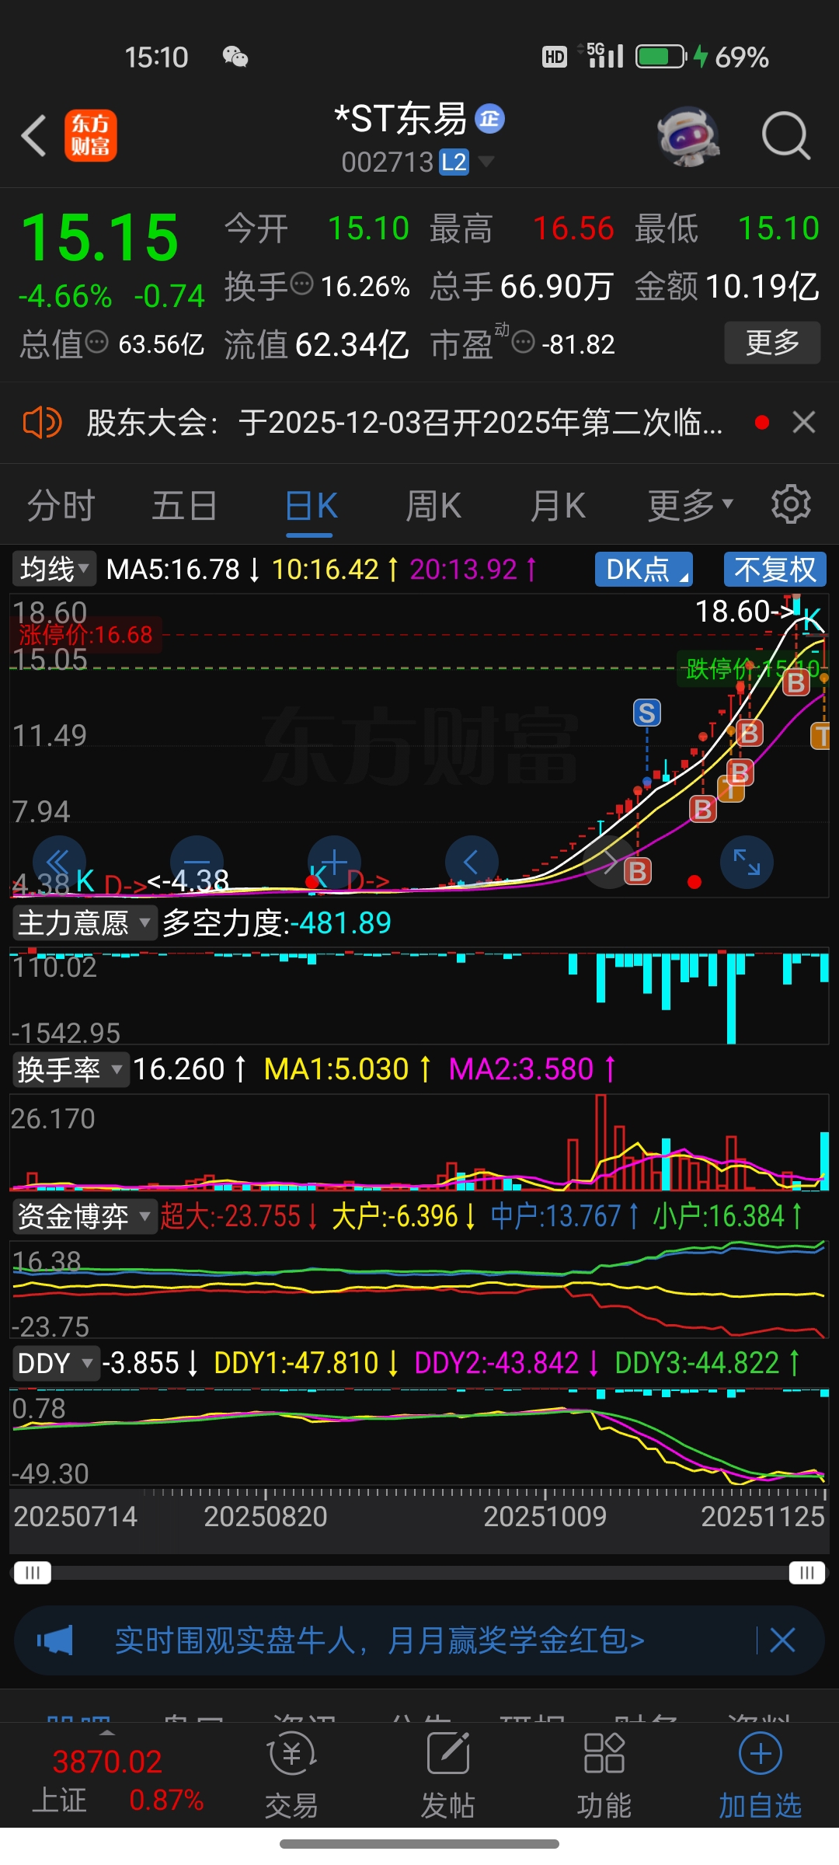Tap the left arrow chart scroll button
Viewport: 839px width, 1865px height.
click(472, 862)
